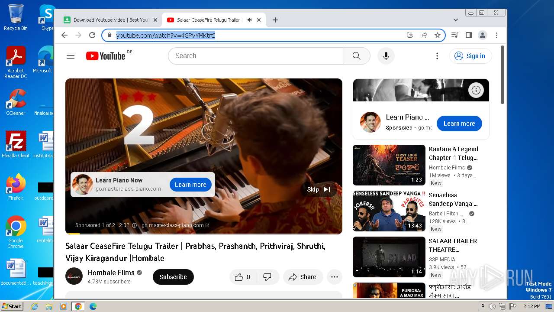554x312 pixels.
Task: Toggle Chrome side panel
Action: point(469,35)
